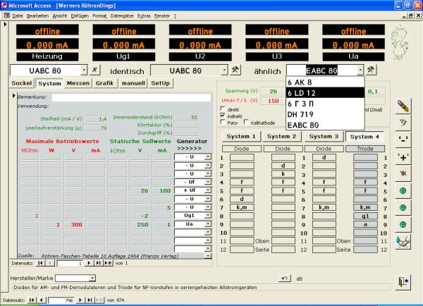
Task: Select the System 1 tab
Action: [x=241, y=137]
